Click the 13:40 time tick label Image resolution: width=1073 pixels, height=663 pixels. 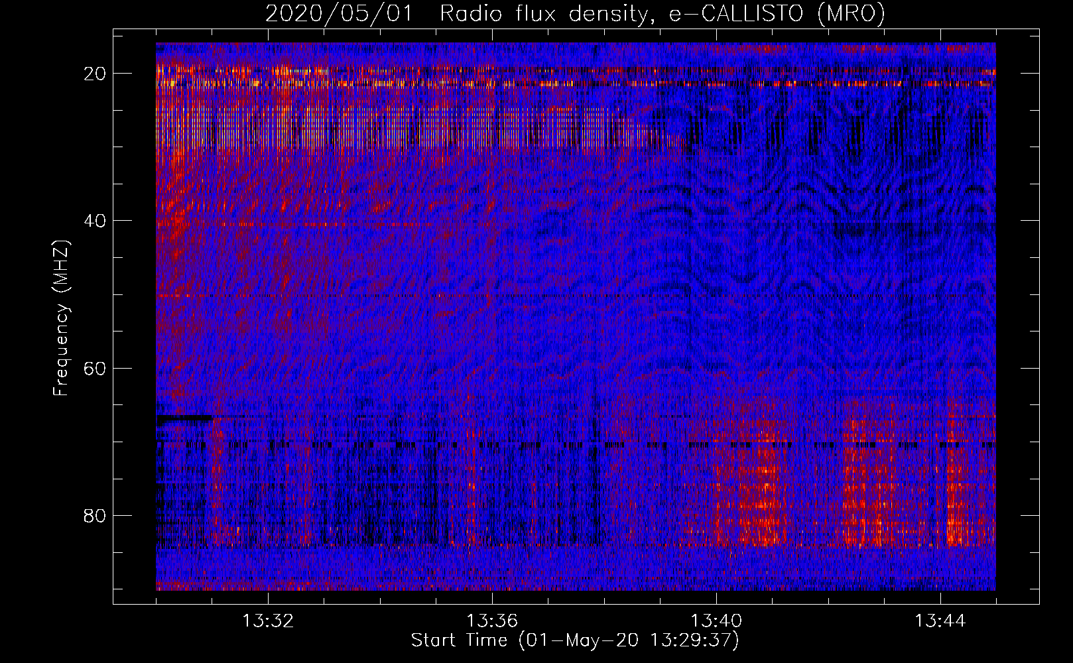pyautogui.click(x=716, y=621)
